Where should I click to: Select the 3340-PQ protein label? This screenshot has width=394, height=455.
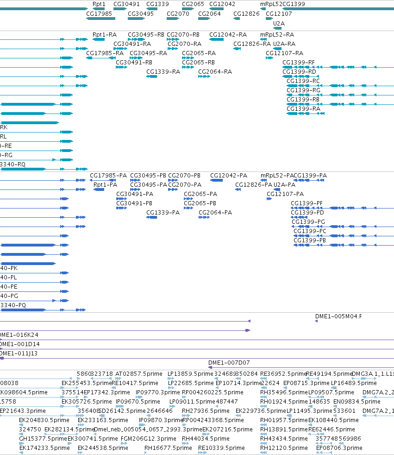[x=13, y=305]
